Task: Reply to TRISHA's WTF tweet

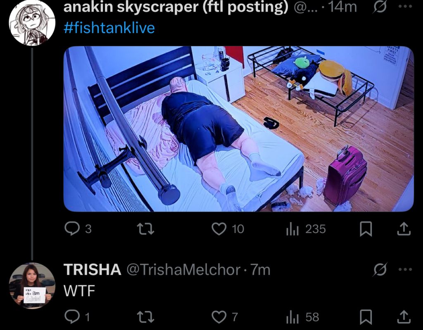Action: [x=77, y=317]
